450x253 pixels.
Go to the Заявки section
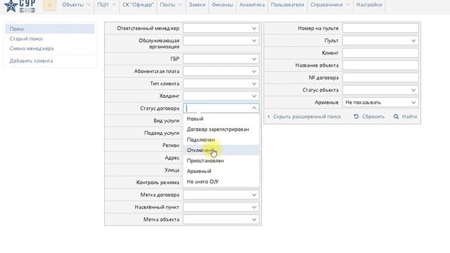(197, 5)
